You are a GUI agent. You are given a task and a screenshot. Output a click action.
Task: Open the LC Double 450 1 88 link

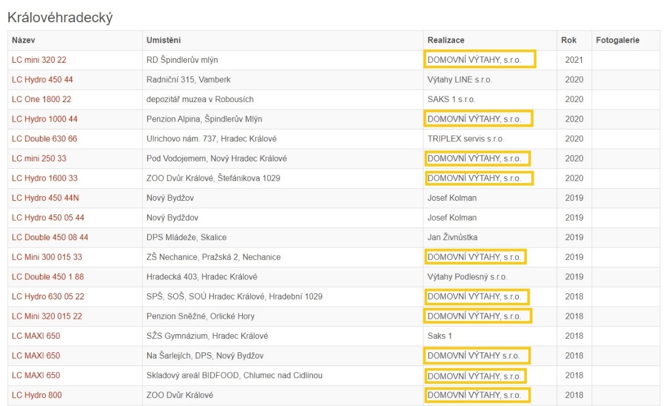[48, 277]
